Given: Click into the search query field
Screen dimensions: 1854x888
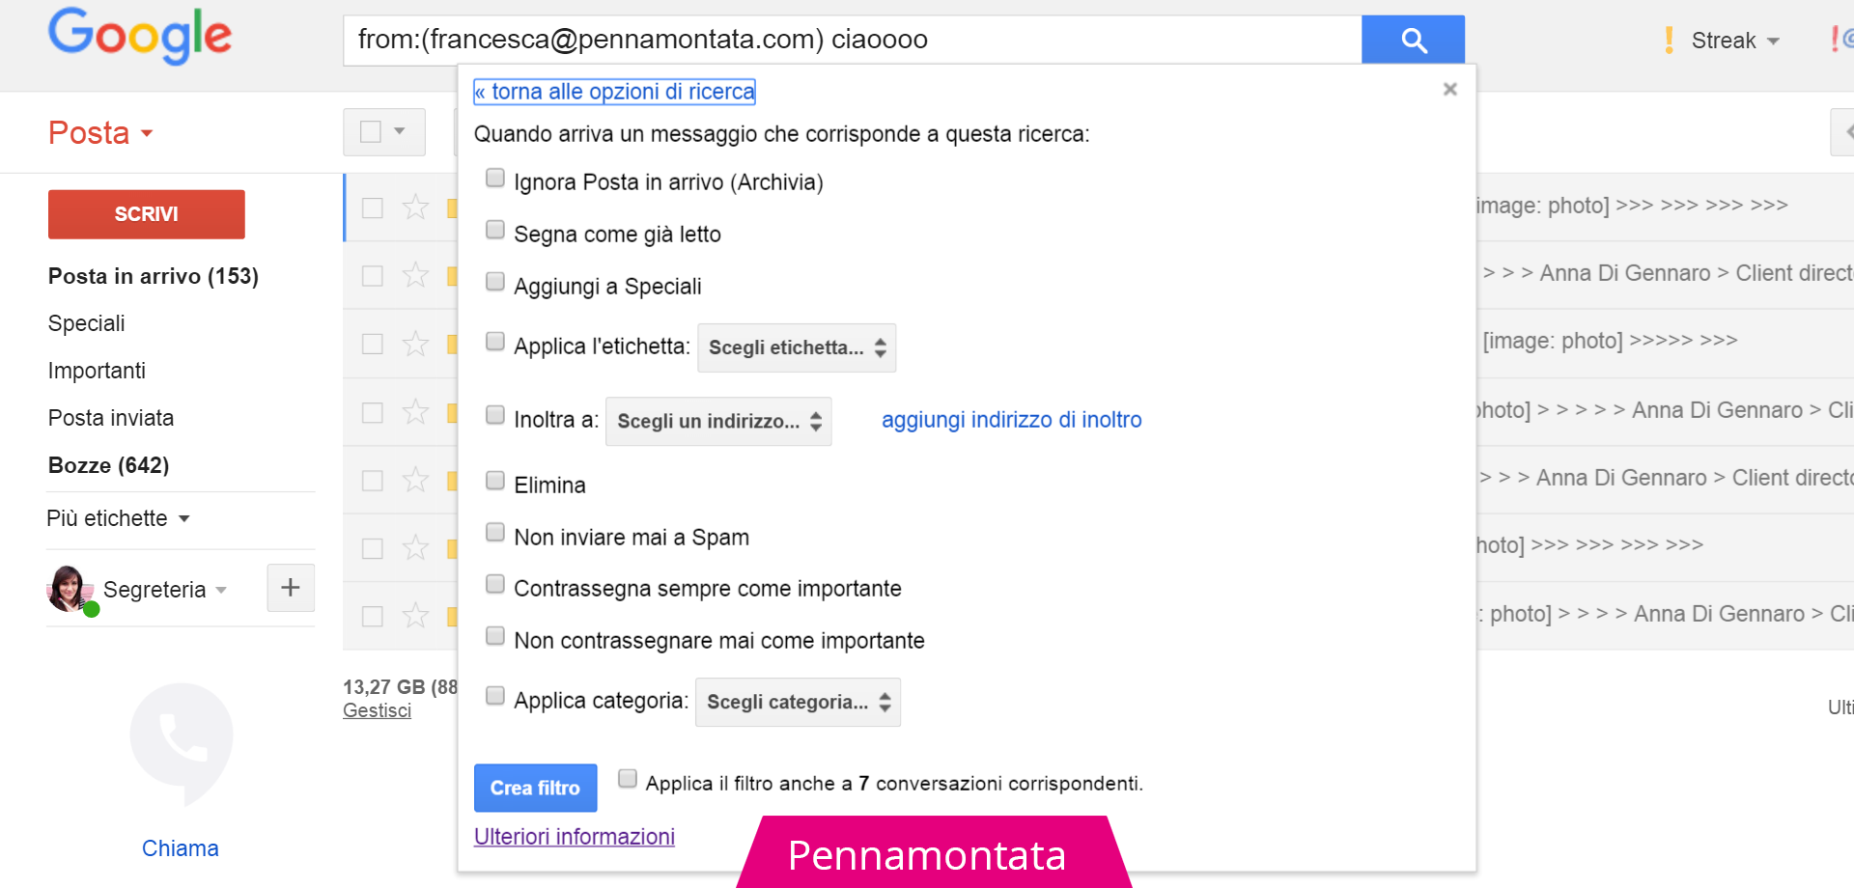Looking at the screenshot, I should click(x=850, y=40).
